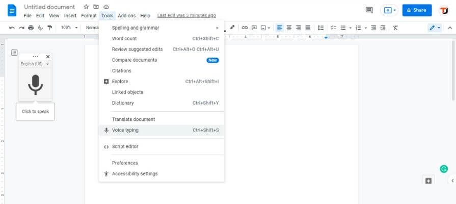
Task: Open the zoom 100% dropdown
Action: point(69,28)
